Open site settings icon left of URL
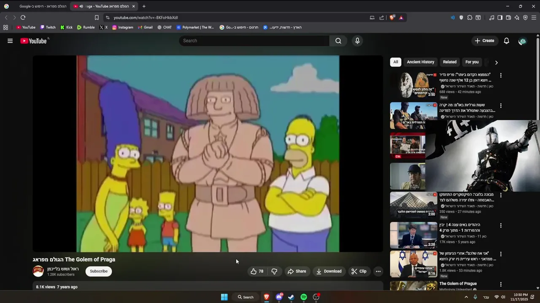The height and width of the screenshot is (303, 540). [108, 18]
